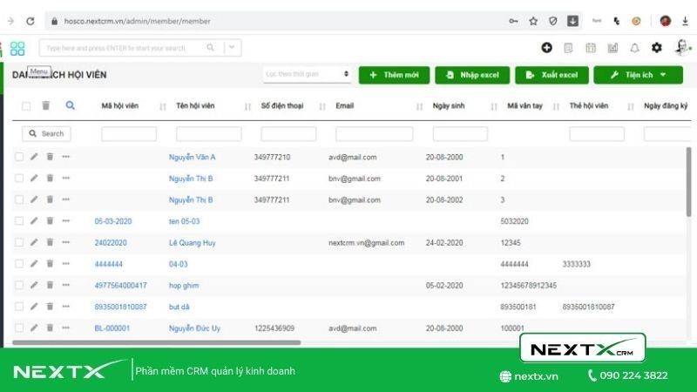Image resolution: width=697 pixels, height=392 pixels.
Task: Open the calendar icon in header
Action: (x=591, y=48)
